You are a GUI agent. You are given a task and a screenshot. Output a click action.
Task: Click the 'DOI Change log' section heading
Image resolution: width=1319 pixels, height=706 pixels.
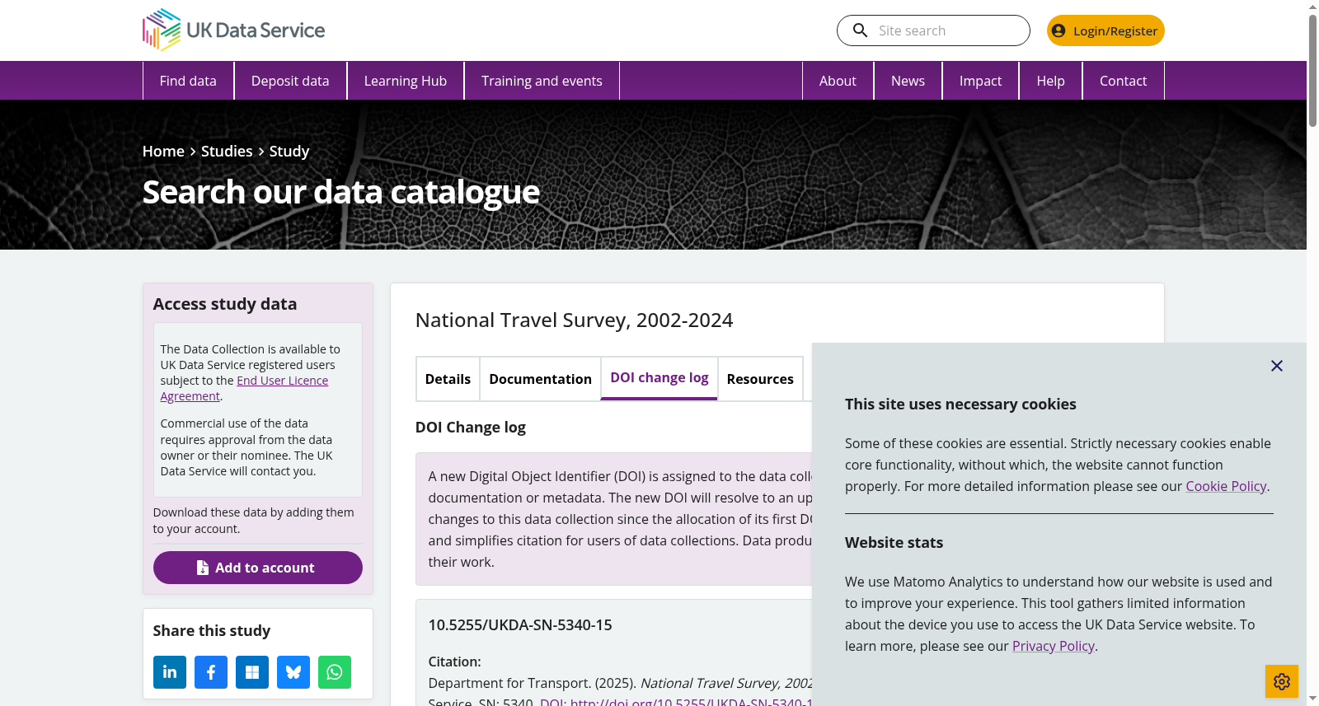tap(471, 427)
